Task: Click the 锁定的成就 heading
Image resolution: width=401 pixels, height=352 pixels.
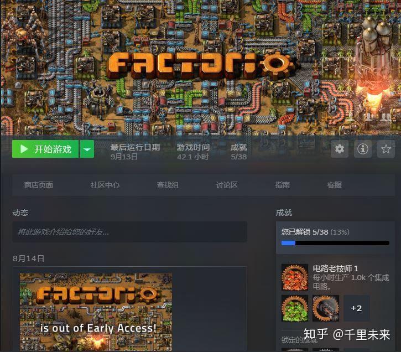Action: click(299, 340)
